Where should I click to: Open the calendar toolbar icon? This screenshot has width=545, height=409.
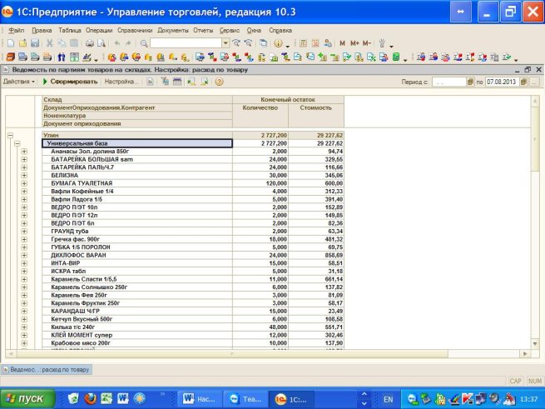click(x=315, y=43)
